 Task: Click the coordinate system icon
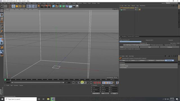coord(38,6)
